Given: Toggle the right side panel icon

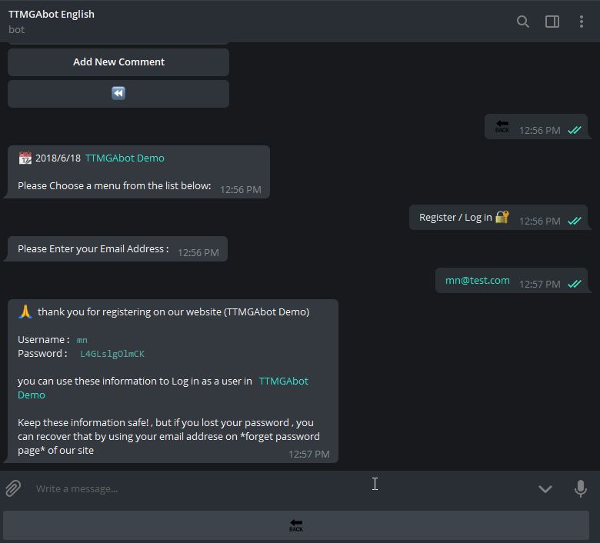Looking at the screenshot, I should (x=552, y=22).
